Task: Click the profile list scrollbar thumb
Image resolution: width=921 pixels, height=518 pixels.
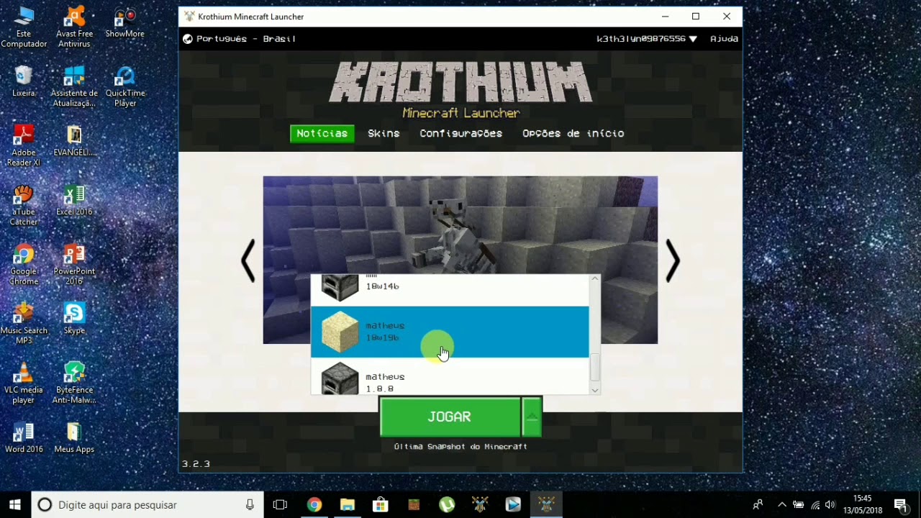Action: tap(594, 368)
